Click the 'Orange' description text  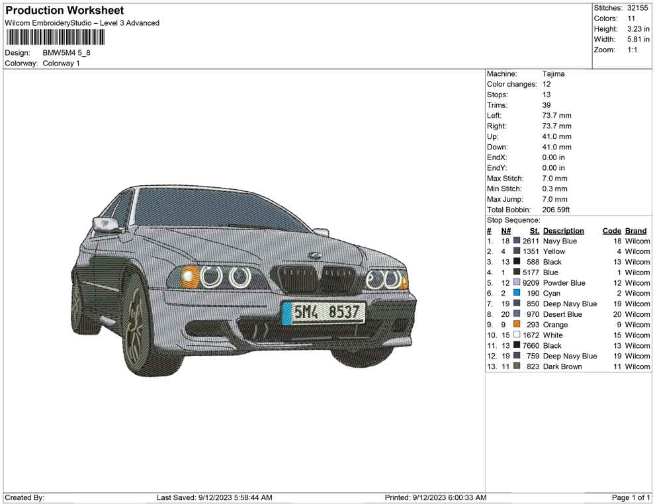click(x=555, y=325)
